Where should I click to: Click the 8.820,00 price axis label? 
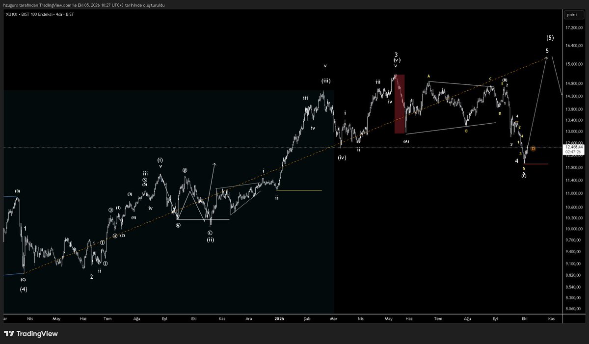point(574,276)
